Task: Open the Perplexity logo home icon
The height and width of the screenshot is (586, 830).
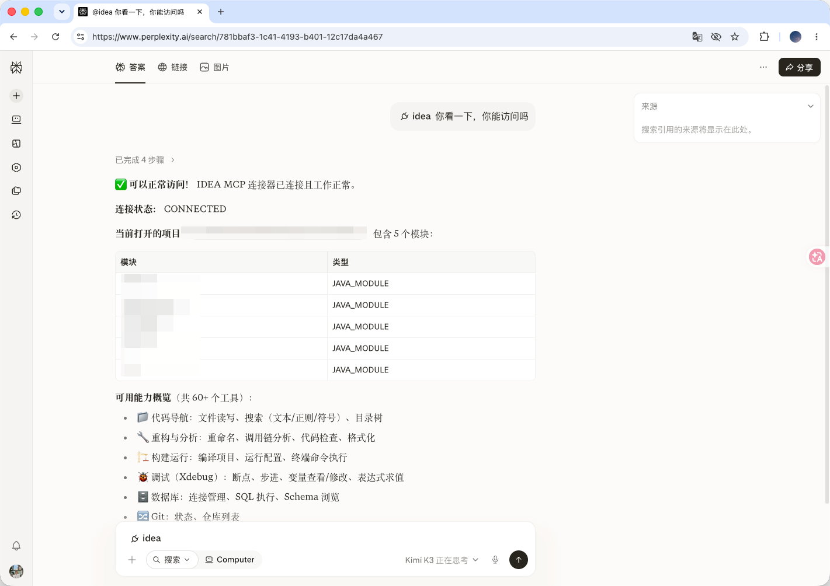Action: point(16,68)
